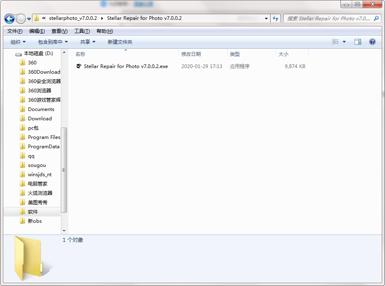Open the 美图秀秀 folder in the tree
Screen dimensions: 385x286
pos(33,203)
